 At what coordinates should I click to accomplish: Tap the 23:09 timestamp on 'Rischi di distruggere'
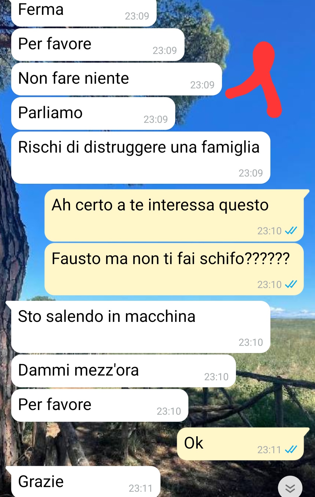(251, 173)
